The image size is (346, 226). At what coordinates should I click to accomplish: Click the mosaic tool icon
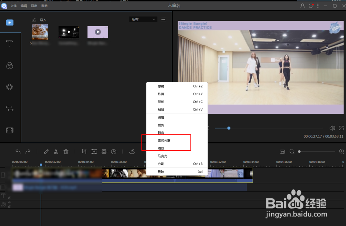coord(104,151)
